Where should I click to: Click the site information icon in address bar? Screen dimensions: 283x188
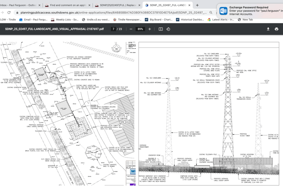point(17,12)
